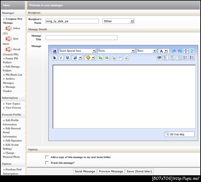Click inside the message body text area
This screenshot has width=201, height=182.
click(x=124, y=97)
